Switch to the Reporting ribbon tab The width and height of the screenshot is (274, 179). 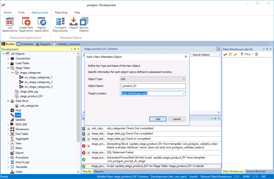pyautogui.click(x=61, y=12)
